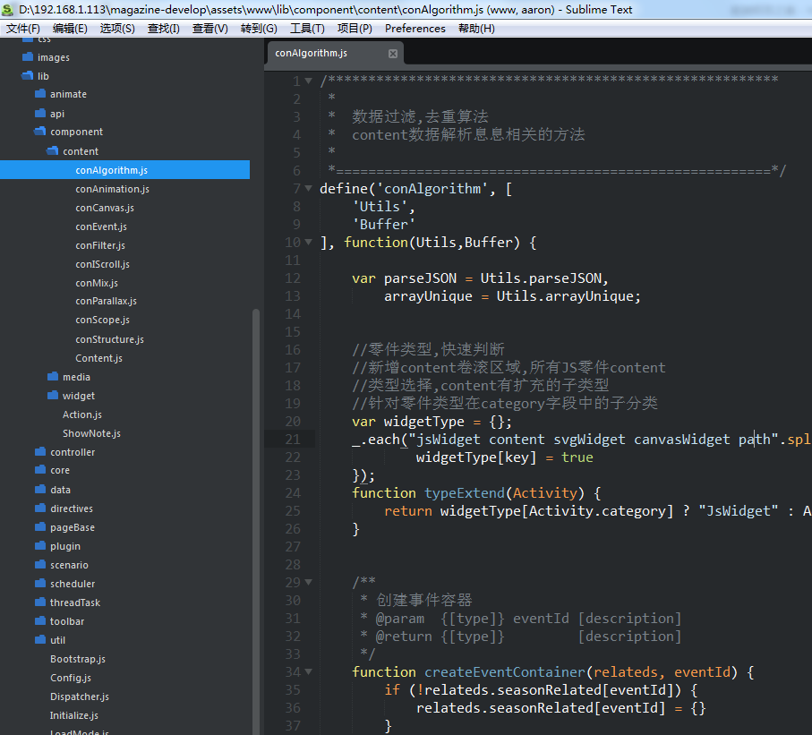Click the media folder icon
Viewport: 812px width, 735px height.
click(53, 377)
